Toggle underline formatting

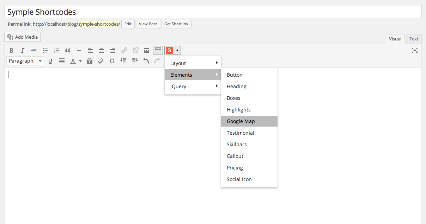(50, 61)
